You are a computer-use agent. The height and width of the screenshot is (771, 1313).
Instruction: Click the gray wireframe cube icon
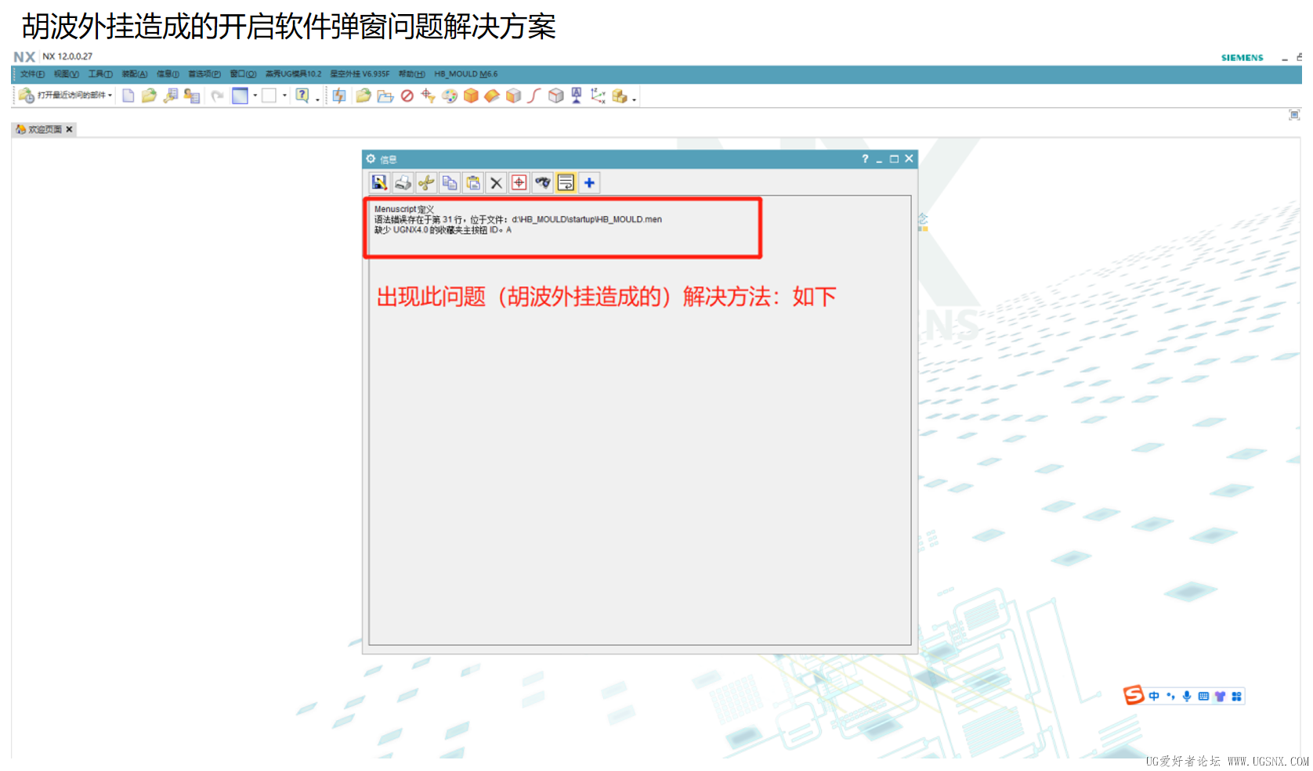pyautogui.click(x=555, y=95)
